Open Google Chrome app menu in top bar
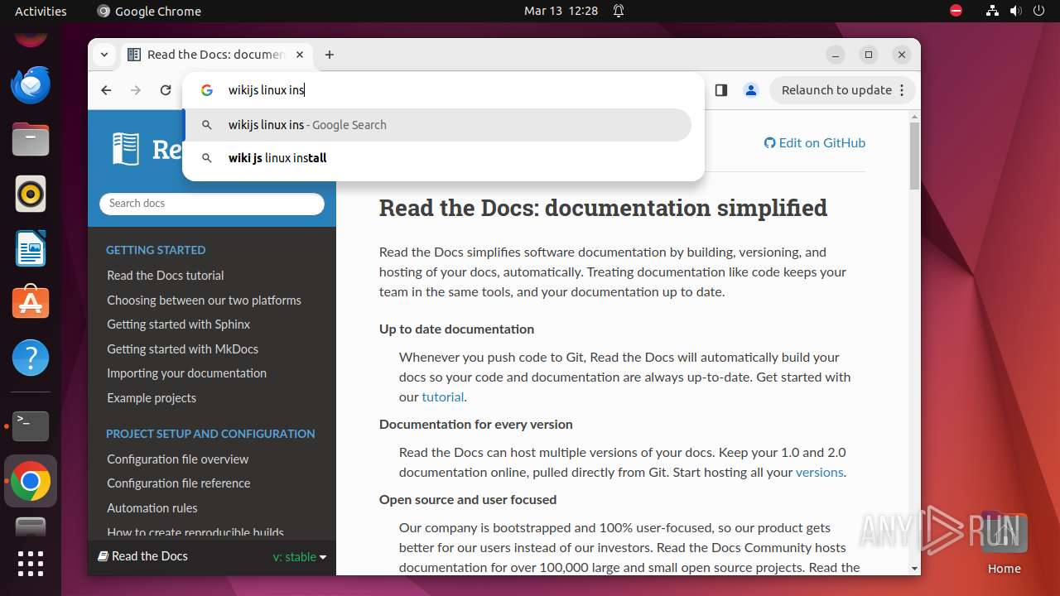The image size is (1060, 596). click(149, 11)
